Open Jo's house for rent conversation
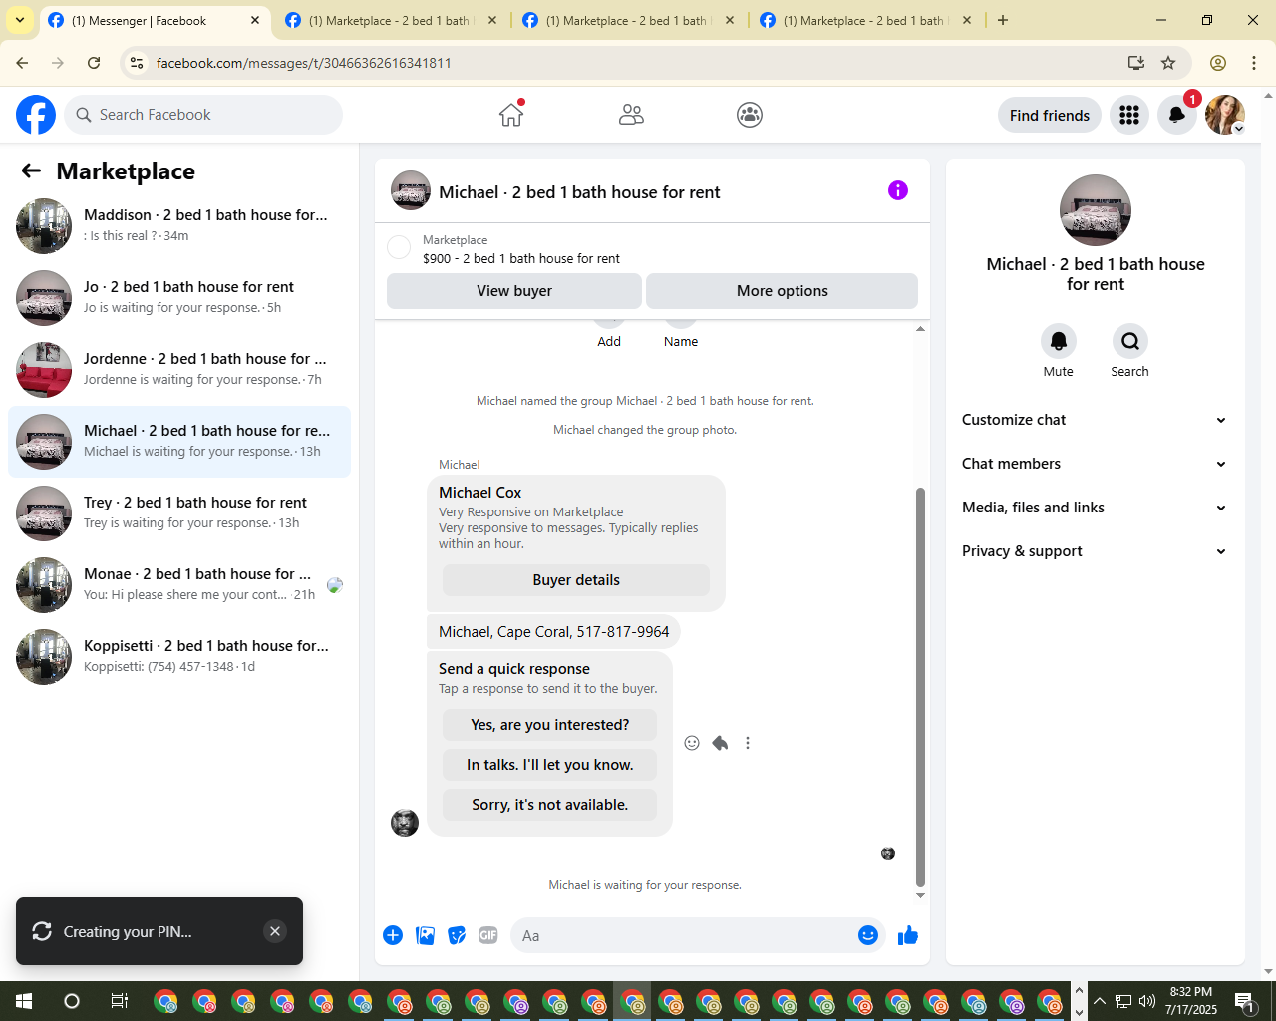The height and width of the screenshot is (1021, 1276). click(179, 298)
